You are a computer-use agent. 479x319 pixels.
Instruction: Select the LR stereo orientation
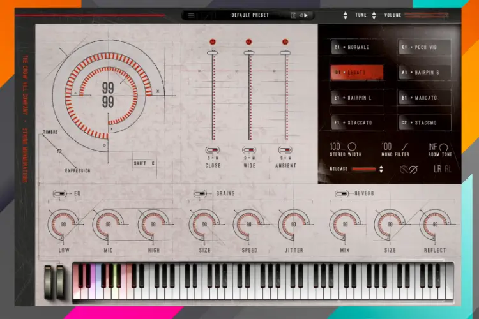[x=437, y=169]
